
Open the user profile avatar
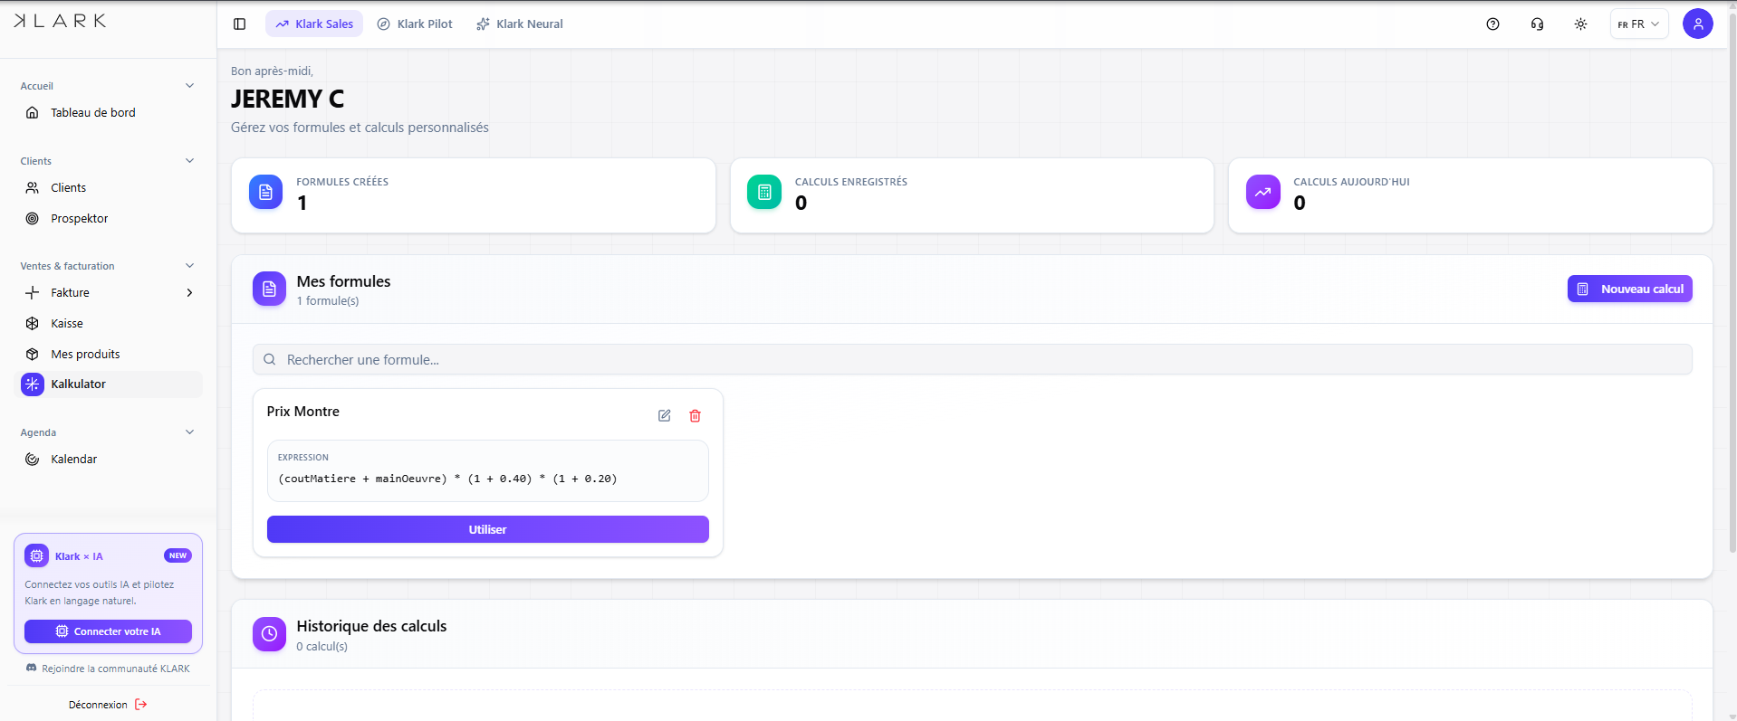[x=1697, y=24]
